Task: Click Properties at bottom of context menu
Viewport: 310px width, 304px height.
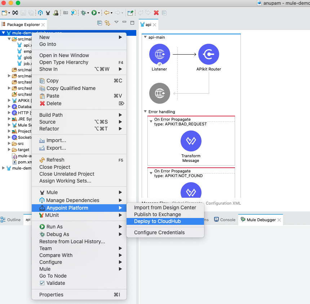Action: 51,295
